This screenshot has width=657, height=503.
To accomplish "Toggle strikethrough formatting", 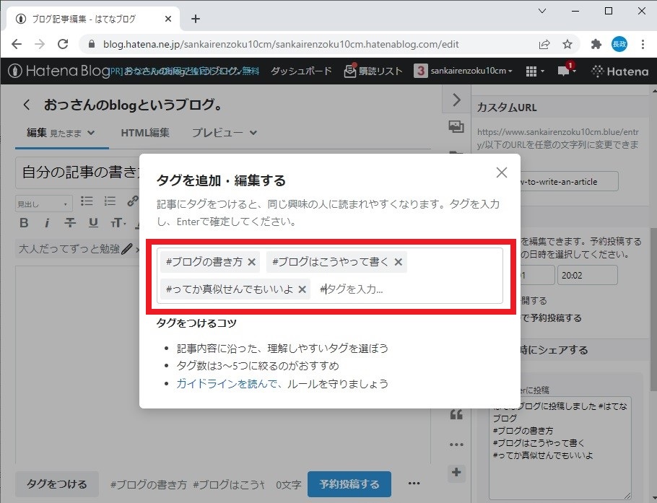I will [x=70, y=223].
